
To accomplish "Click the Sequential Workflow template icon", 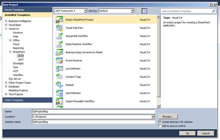I will 59,36.
